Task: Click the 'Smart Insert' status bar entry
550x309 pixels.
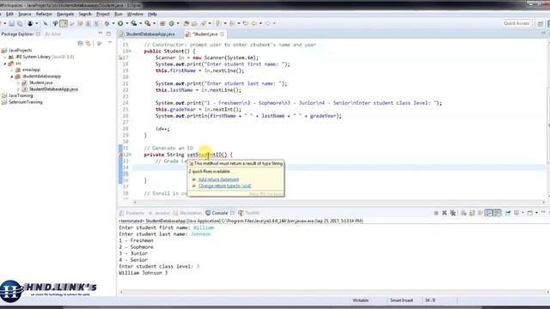Action: point(401,300)
